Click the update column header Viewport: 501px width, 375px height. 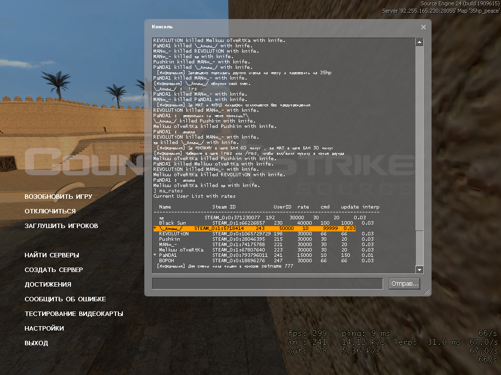(350, 207)
